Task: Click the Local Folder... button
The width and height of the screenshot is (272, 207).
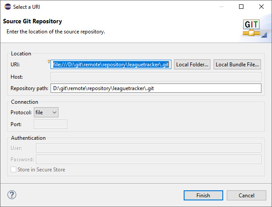Action: pyautogui.click(x=192, y=65)
